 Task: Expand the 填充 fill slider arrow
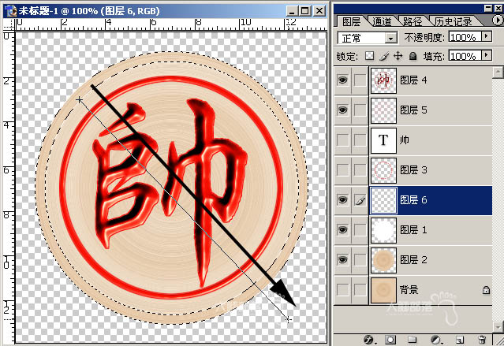[487, 55]
